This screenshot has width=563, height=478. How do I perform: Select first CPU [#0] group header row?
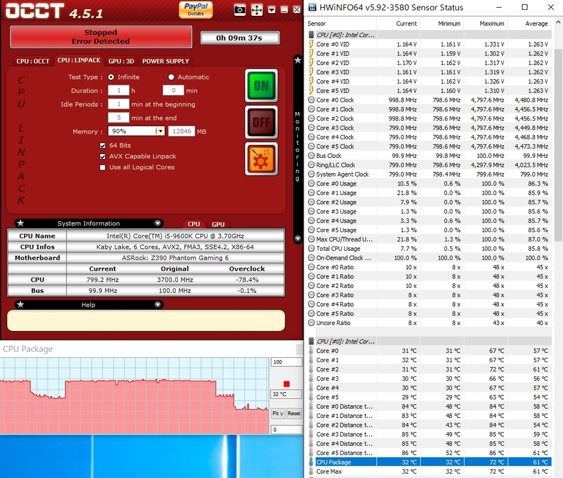[429, 35]
